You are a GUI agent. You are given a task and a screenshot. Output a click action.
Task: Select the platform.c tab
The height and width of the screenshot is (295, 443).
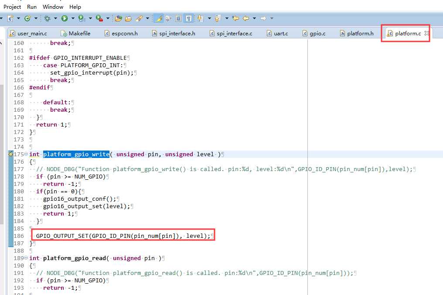pos(404,34)
